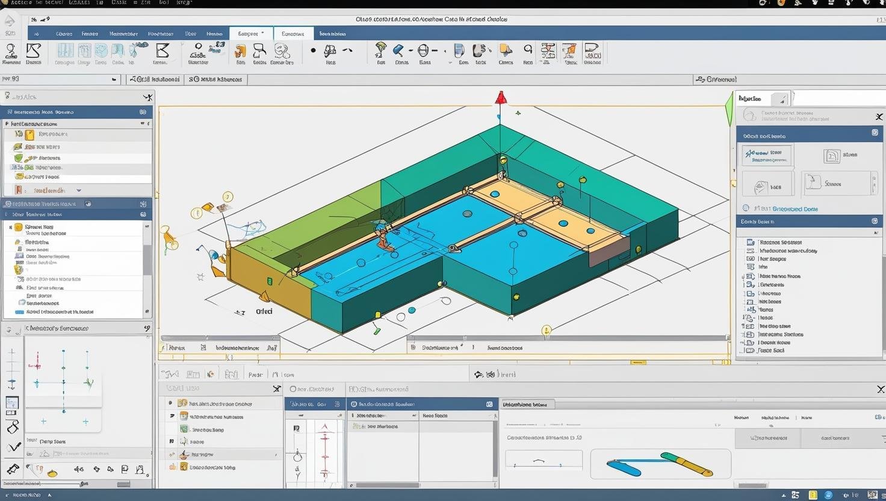Click the circle-with-line tool icon in ribbon
886x501 pixels.
coord(424,51)
